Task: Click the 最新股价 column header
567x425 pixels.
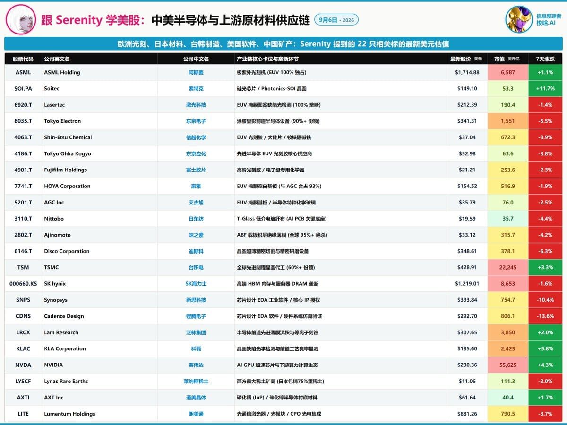Action: click(x=466, y=59)
